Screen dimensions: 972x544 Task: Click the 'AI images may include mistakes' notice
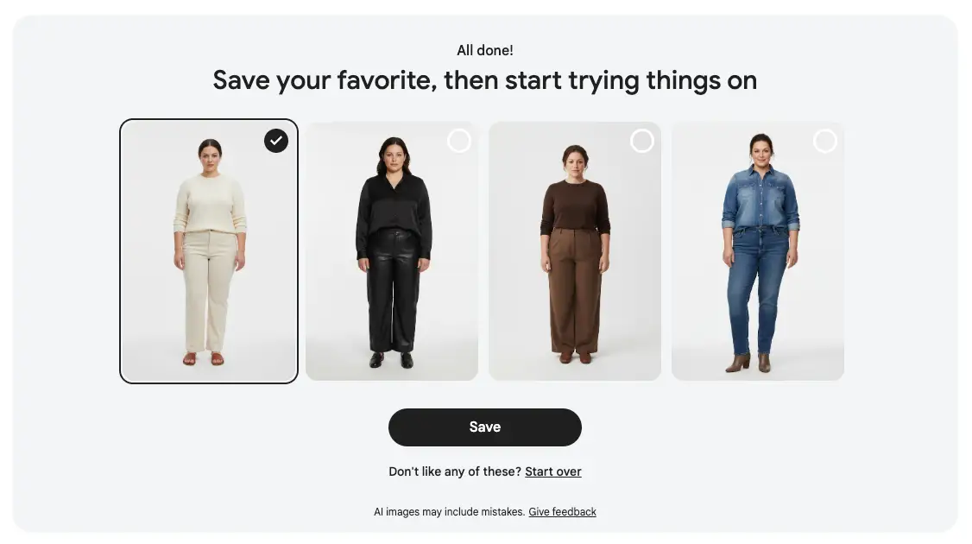pos(450,512)
